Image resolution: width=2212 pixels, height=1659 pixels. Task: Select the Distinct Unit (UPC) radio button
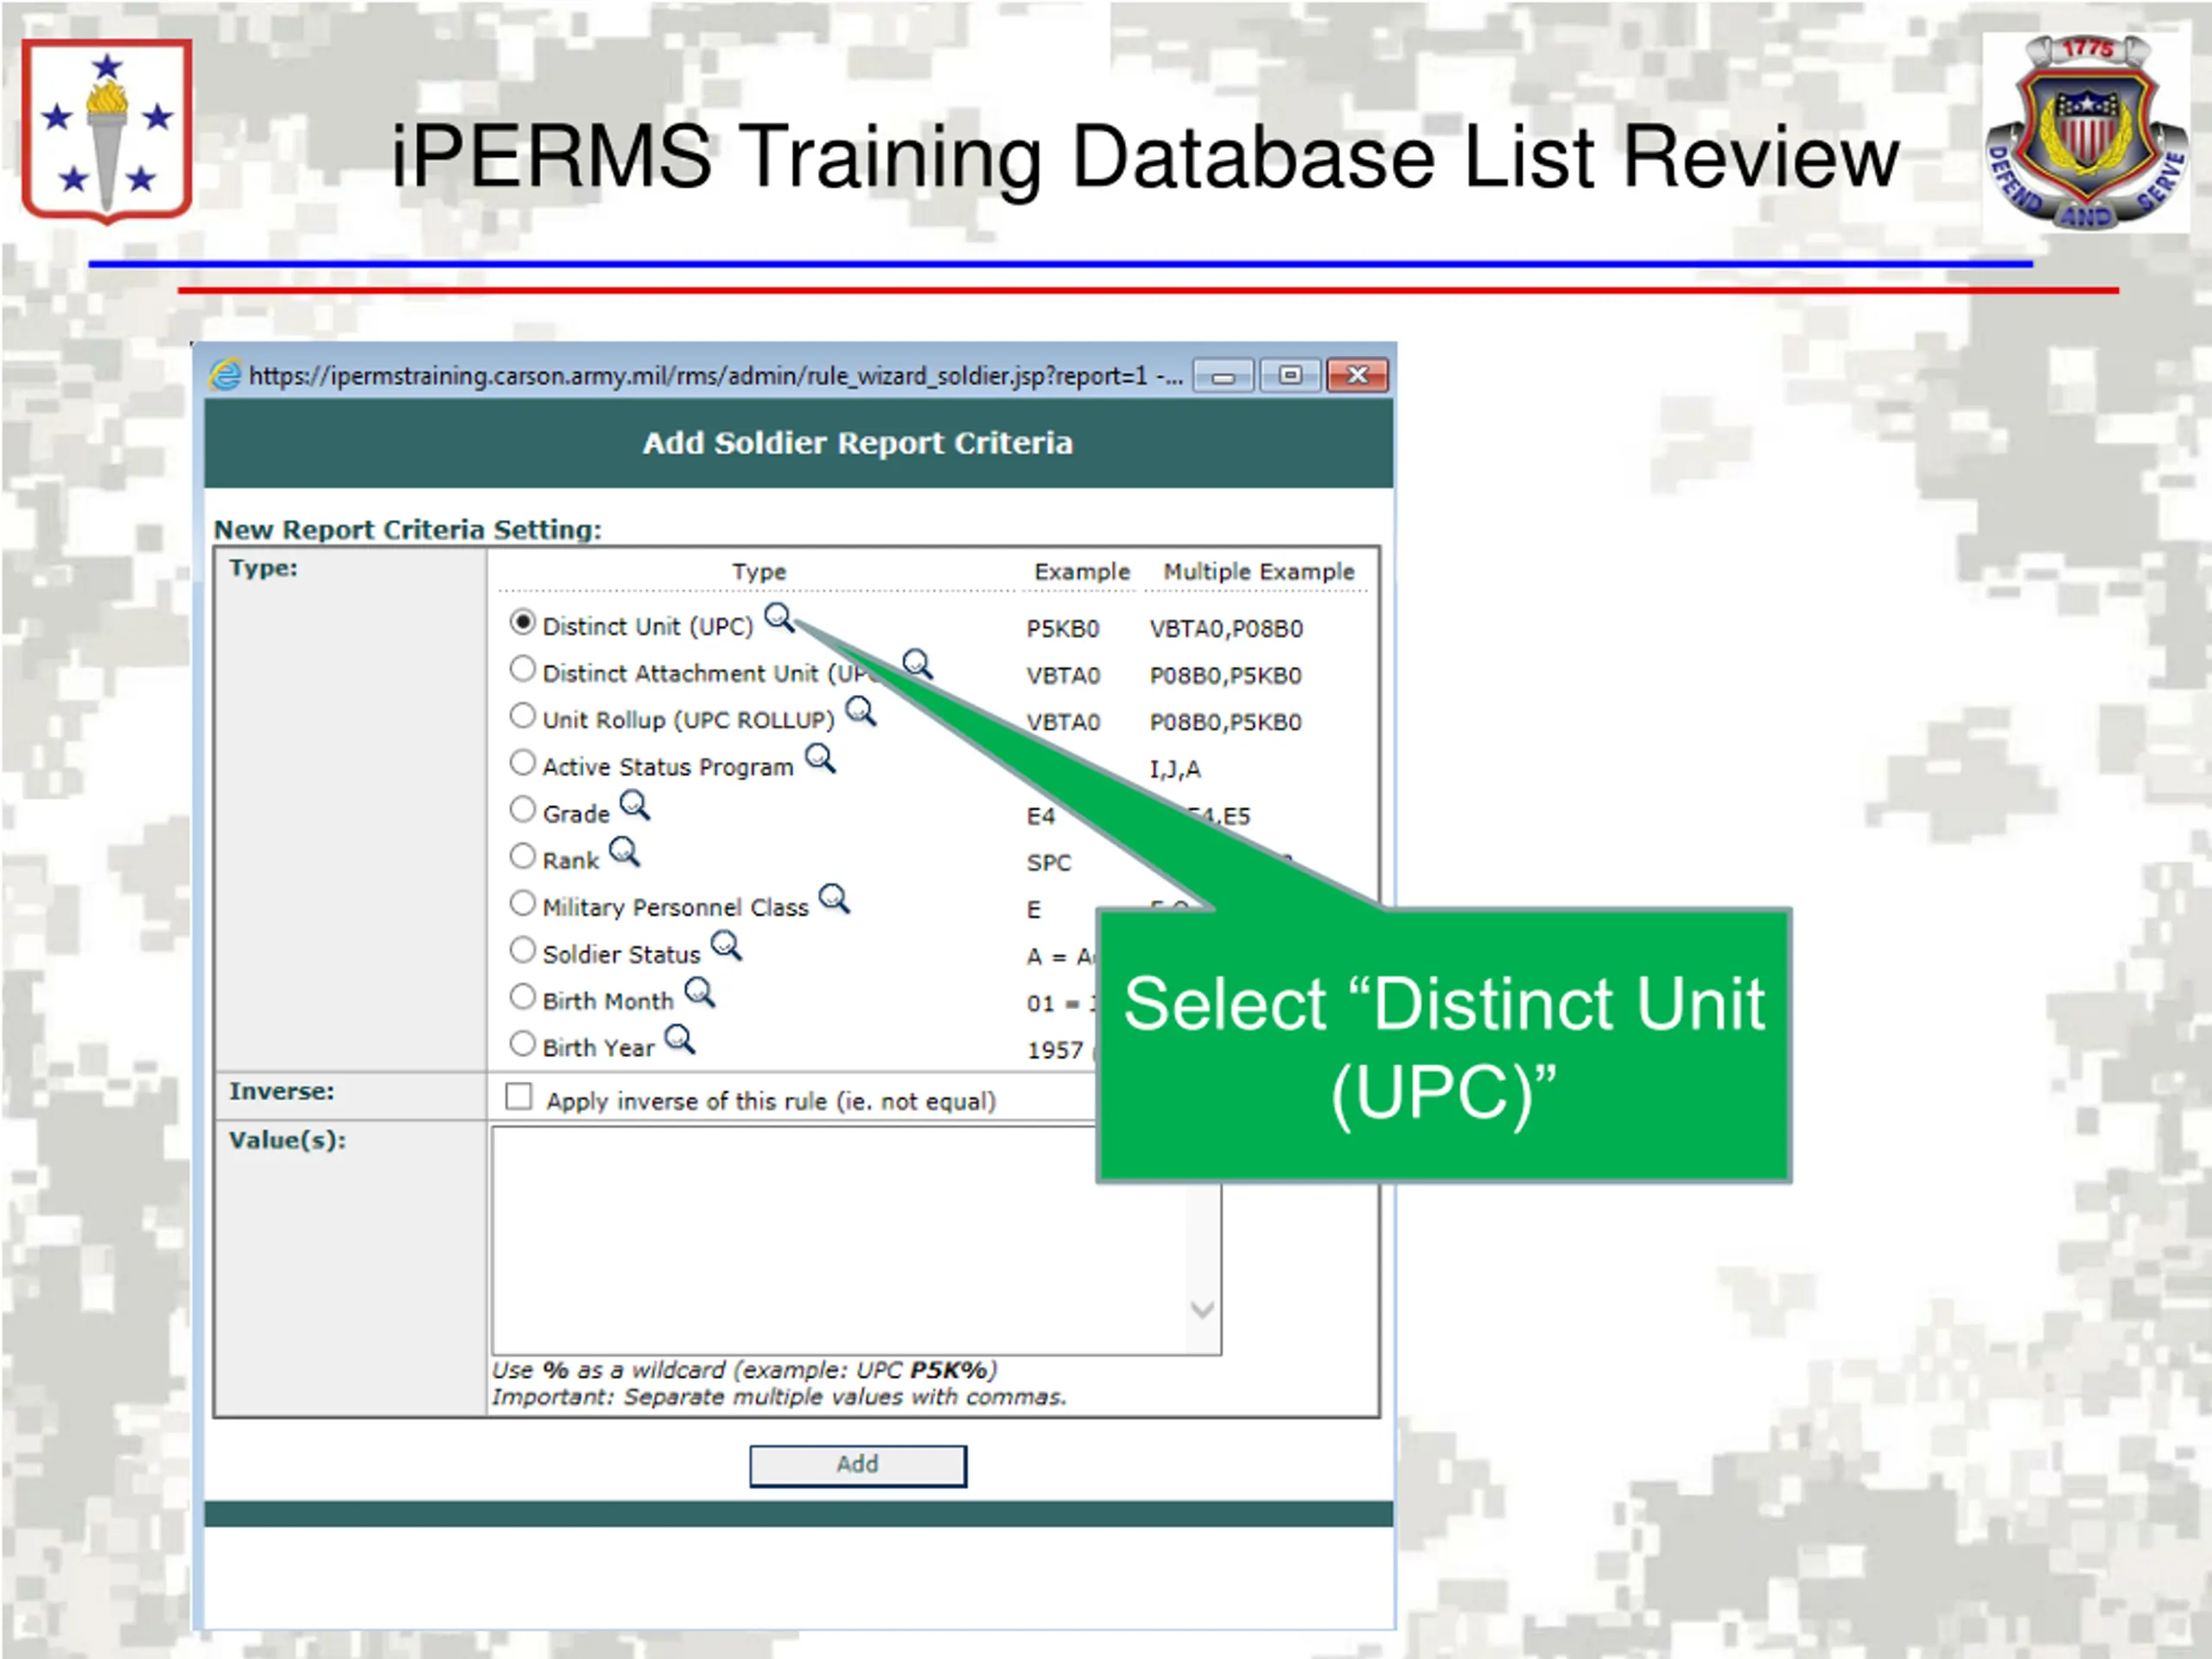click(522, 622)
